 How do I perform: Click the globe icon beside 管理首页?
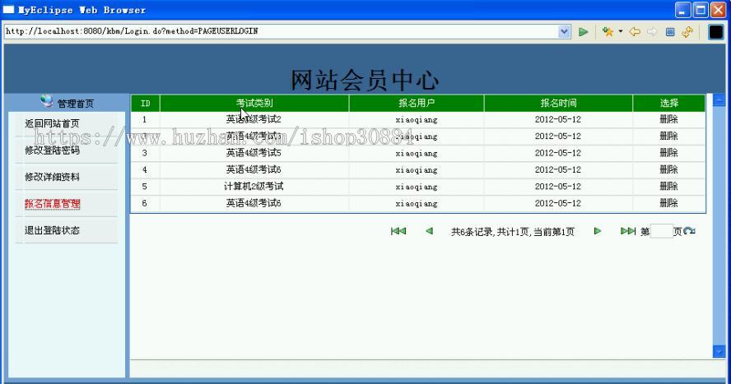click(x=47, y=100)
